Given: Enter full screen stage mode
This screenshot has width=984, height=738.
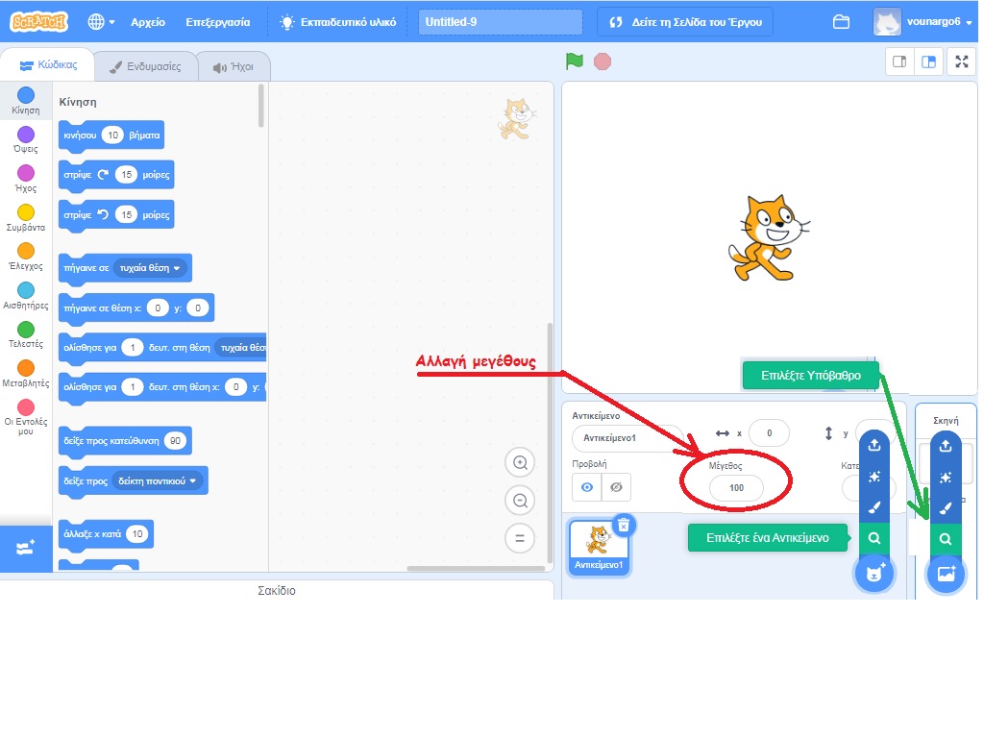Looking at the screenshot, I should click(x=960, y=61).
